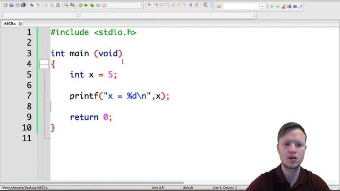Image resolution: width=340 pixels, height=191 pixels.
Task: Click the 'int main (void)' line
Action: (x=87, y=54)
